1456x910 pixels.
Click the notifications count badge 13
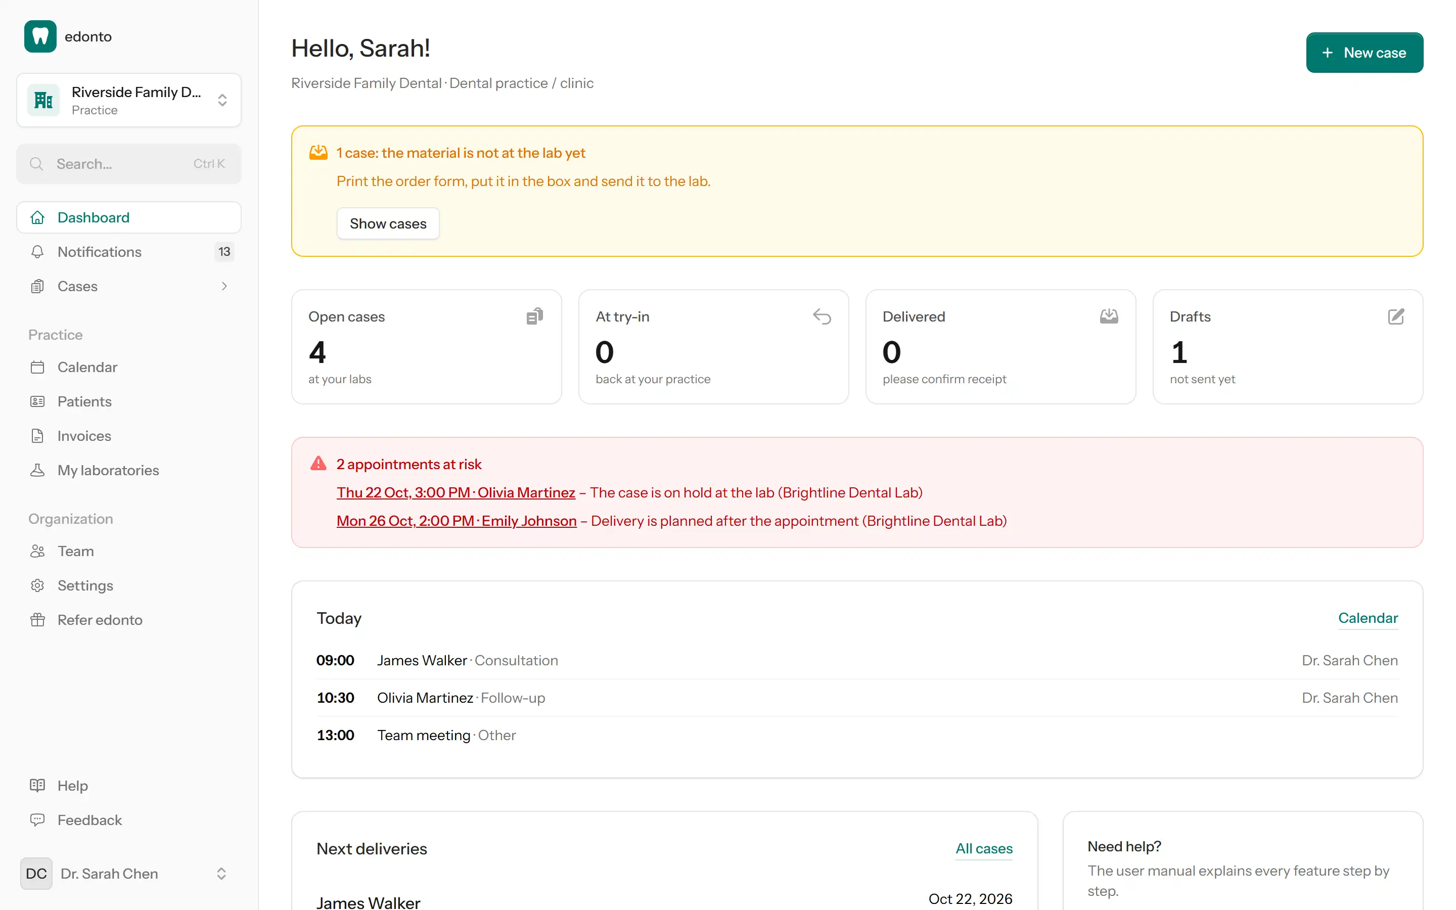pos(224,252)
